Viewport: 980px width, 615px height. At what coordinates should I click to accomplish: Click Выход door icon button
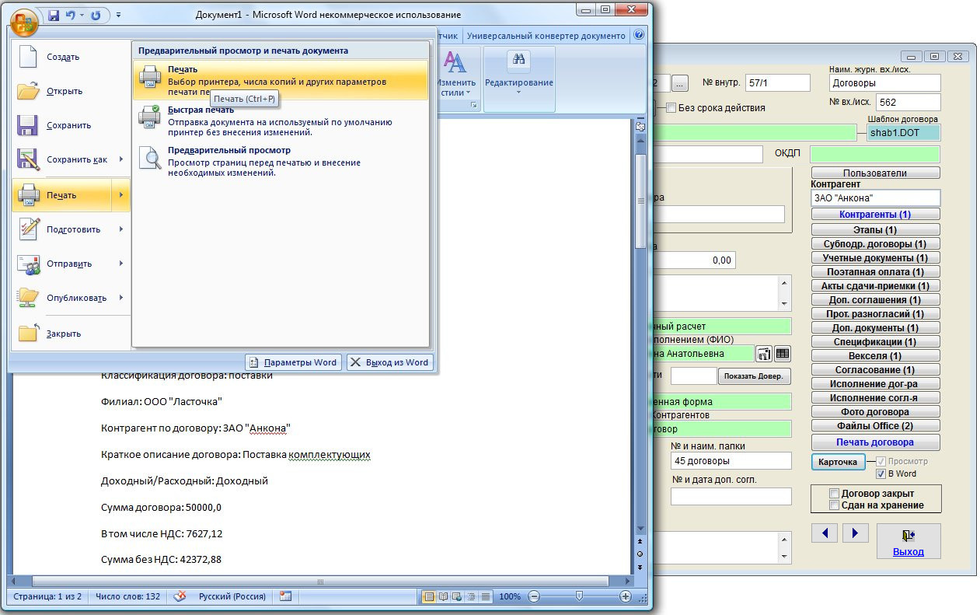coord(909,540)
